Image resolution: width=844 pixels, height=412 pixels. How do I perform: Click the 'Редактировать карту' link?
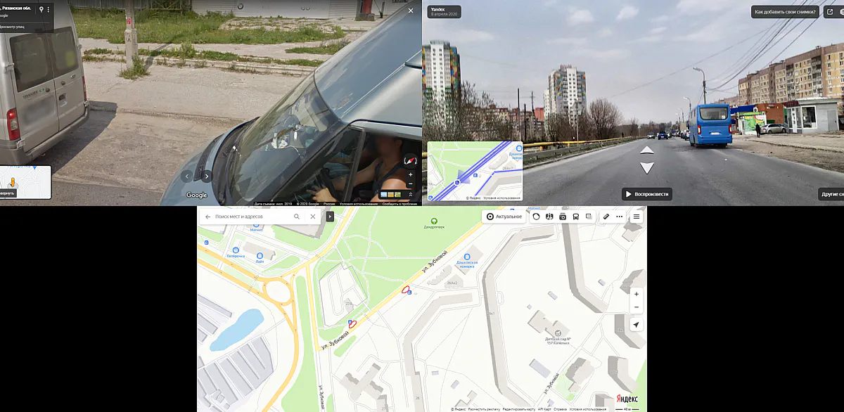(x=519, y=408)
